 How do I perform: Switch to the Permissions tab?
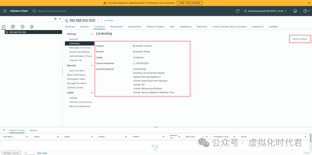[116, 27]
